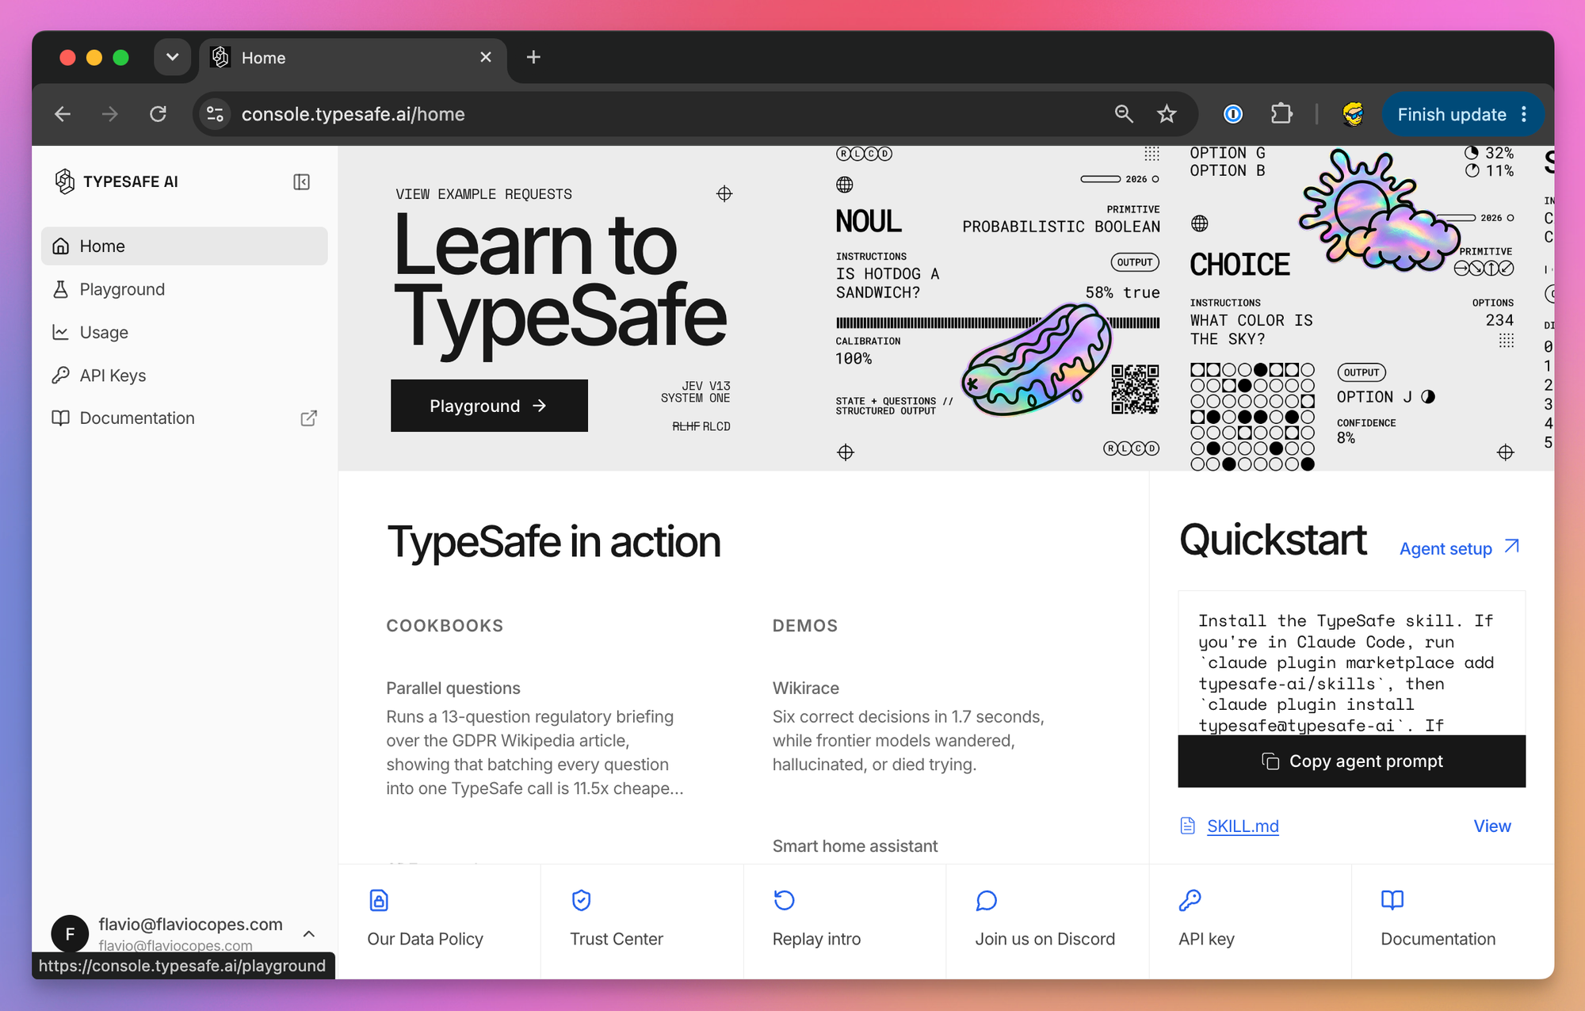Click the black Playground hero button
Viewport: 1585px width, 1011px height.
(489, 406)
